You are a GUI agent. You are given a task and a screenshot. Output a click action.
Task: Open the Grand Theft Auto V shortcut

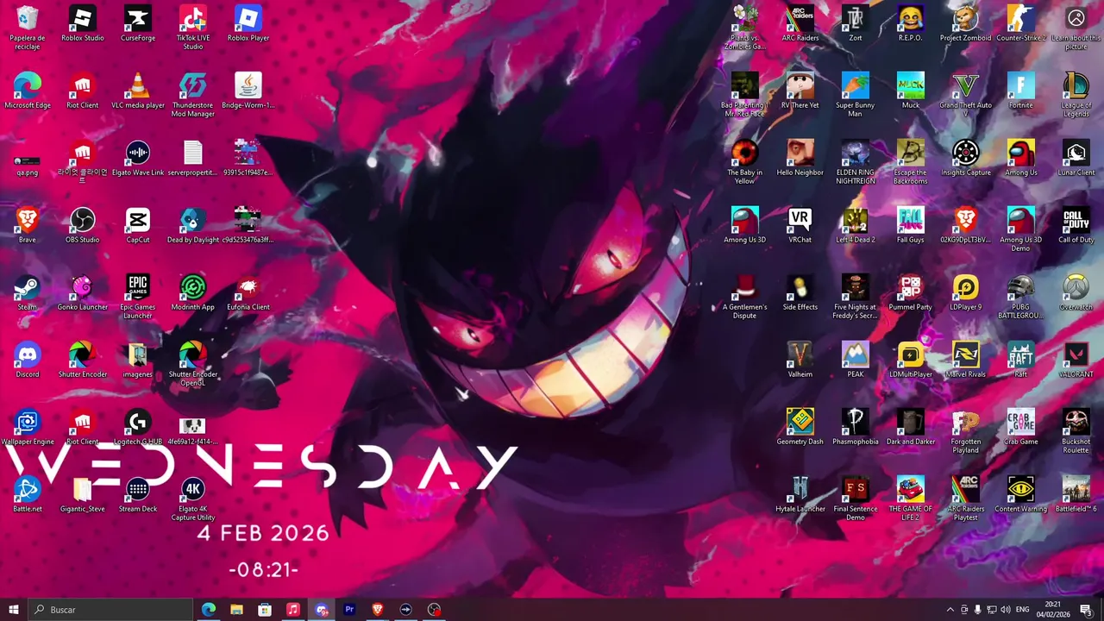(966, 95)
